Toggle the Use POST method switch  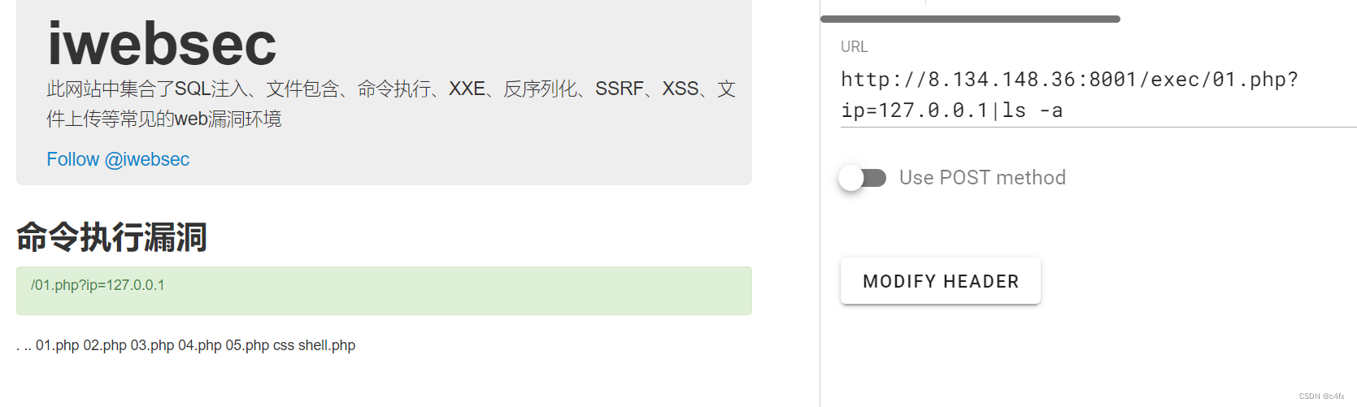[863, 178]
